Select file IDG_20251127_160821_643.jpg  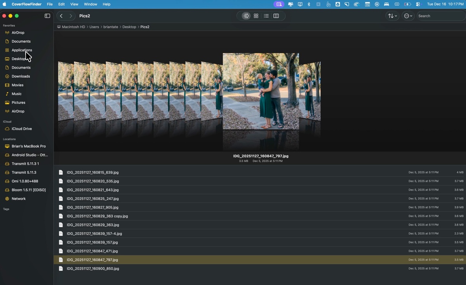260,190
